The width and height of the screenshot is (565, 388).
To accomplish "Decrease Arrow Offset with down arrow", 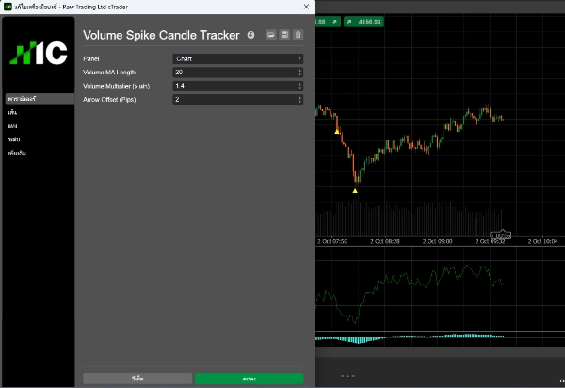I will pos(299,102).
